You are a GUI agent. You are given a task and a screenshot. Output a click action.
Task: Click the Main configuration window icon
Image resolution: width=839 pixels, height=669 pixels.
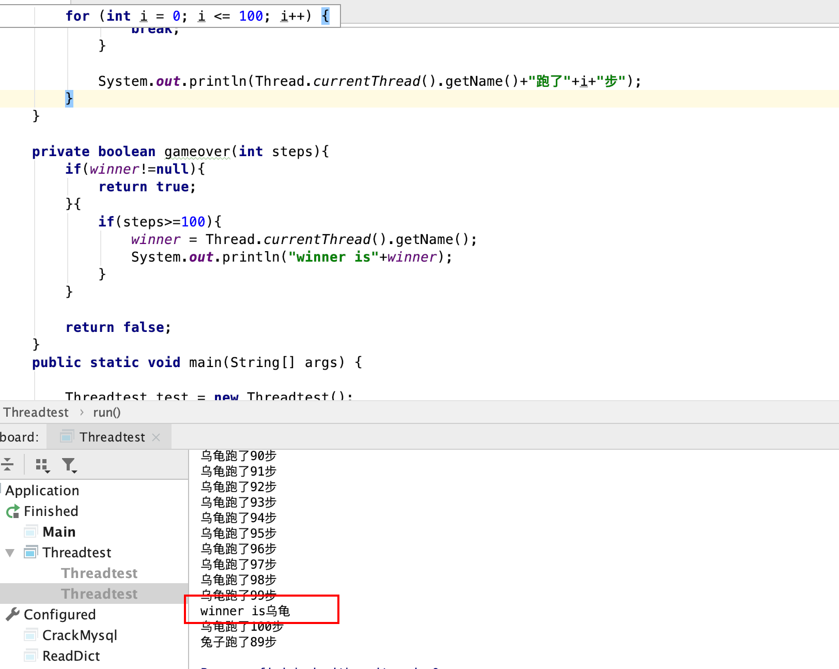[x=31, y=531]
